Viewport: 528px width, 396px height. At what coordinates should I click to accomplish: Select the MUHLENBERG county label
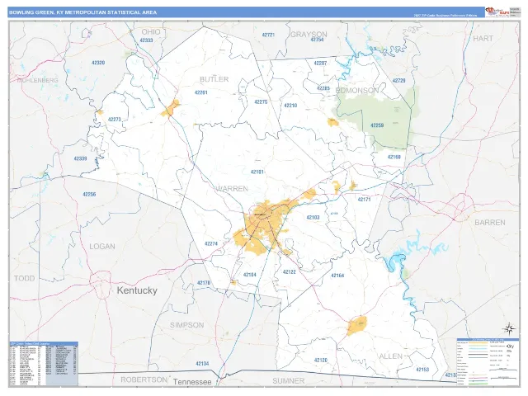pyautogui.click(x=37, y=81)
